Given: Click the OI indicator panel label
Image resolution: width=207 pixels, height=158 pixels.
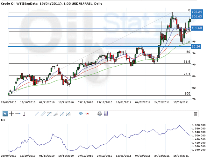Looking at the screenshot, I should click(3, 120).
